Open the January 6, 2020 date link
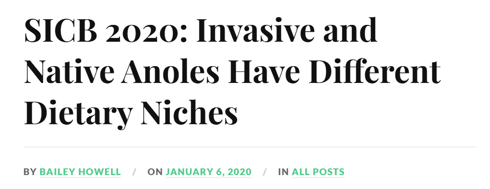This screenshot has height=189, width=490. click(x=208, y=172)
